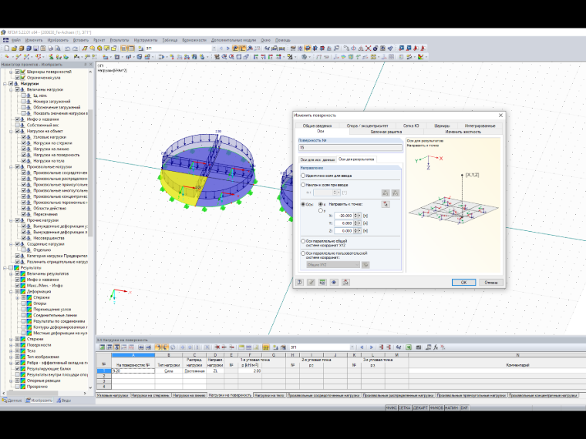Click the next load case arrow
Image resolution: width=586 pixels, height=439 pixels.
pos(227,49)
